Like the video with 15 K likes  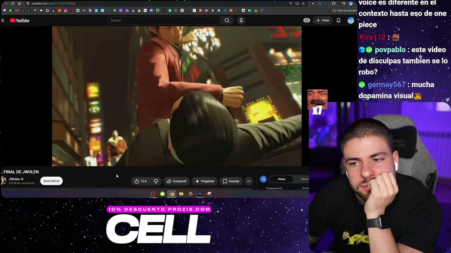140,181
